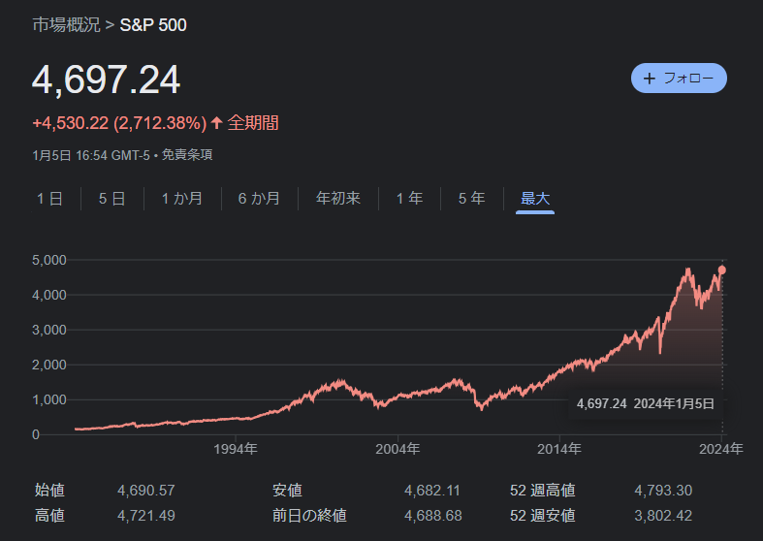Click the plus icon in フォロー button

[650, 79]
